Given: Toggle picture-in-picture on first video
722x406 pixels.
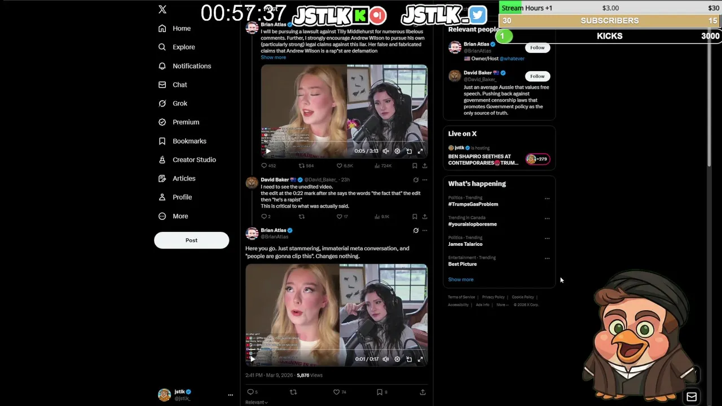Looking at the screenshot, I should coord(409,151).
